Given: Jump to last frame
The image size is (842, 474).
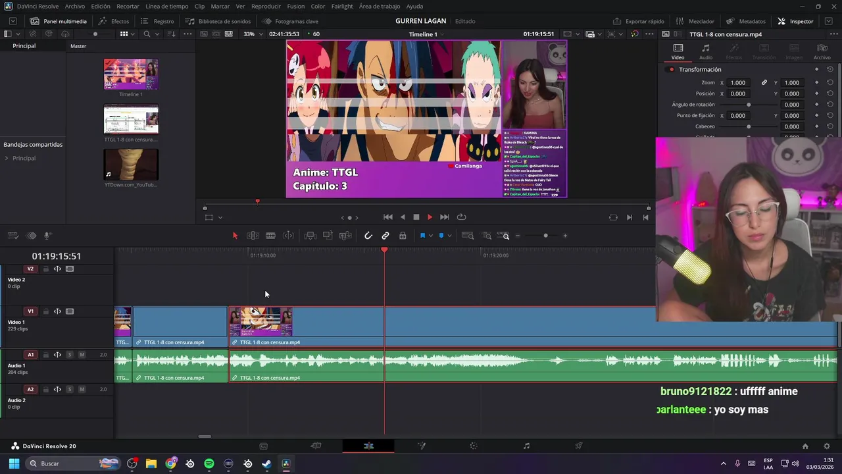Looking at the screenshot, I should click(445, 217).
